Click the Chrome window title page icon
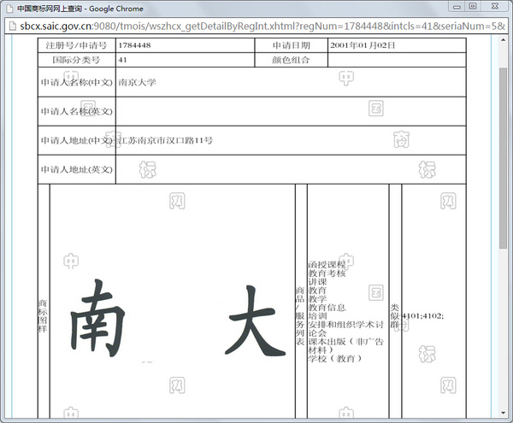The height and width of the screenshot is (423, 513). point(10,9)
